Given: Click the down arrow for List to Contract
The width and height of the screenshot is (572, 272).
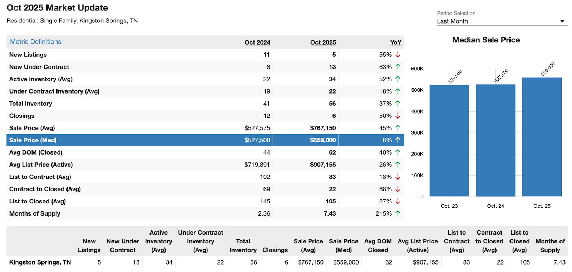Looking at the screenshot, I should pos(398,177).
